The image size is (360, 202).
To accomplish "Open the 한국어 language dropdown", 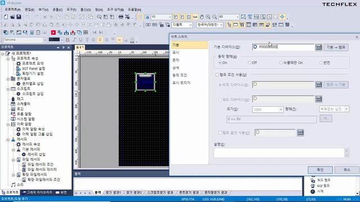I will tap(221, 25).
